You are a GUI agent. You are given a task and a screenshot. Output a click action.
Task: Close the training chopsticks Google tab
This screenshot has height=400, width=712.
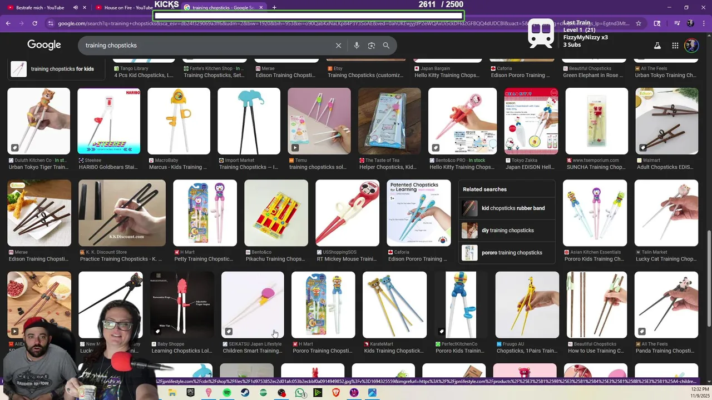click(260, 7)
